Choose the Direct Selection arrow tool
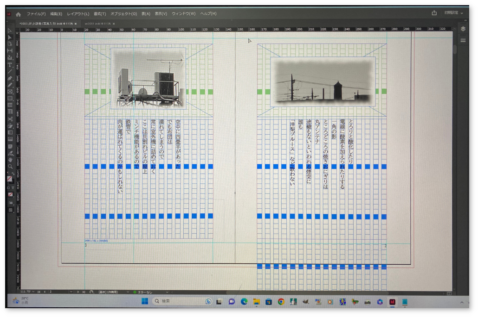The image size is (478, 317). point(10,37)
